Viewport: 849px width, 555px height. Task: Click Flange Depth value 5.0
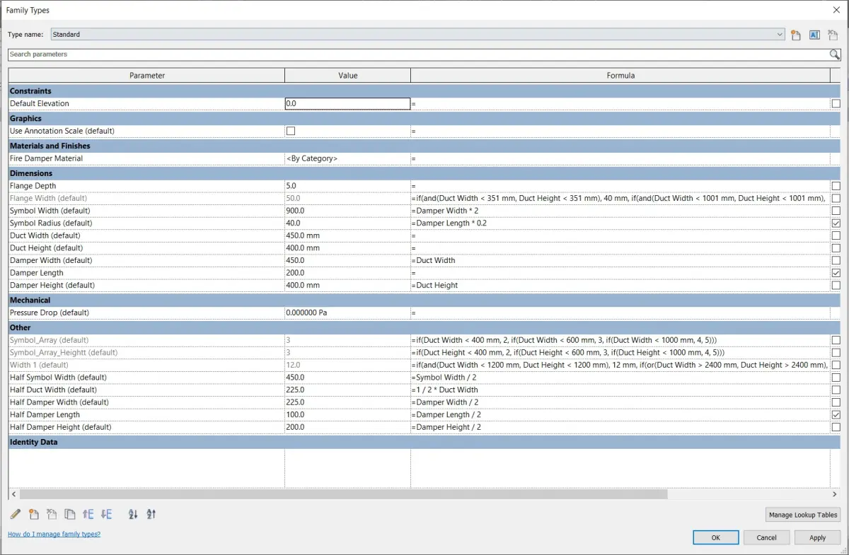coord(347,186)
